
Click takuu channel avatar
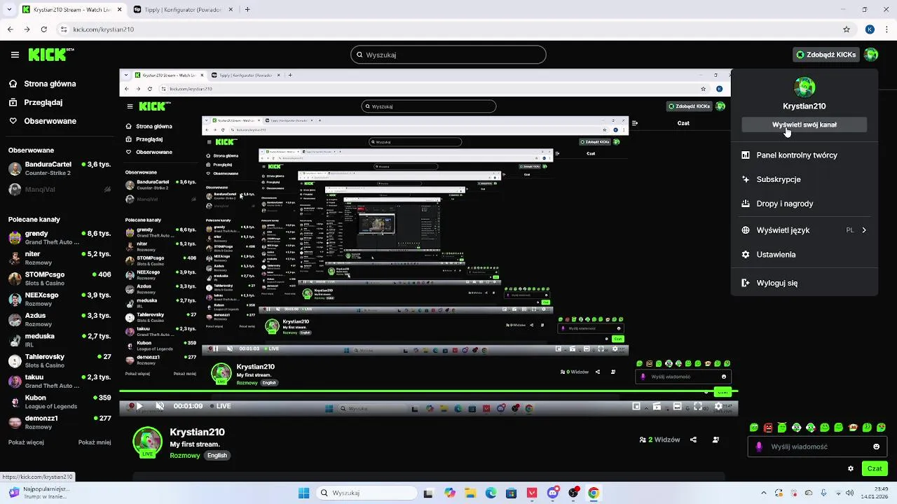point(15,381)
